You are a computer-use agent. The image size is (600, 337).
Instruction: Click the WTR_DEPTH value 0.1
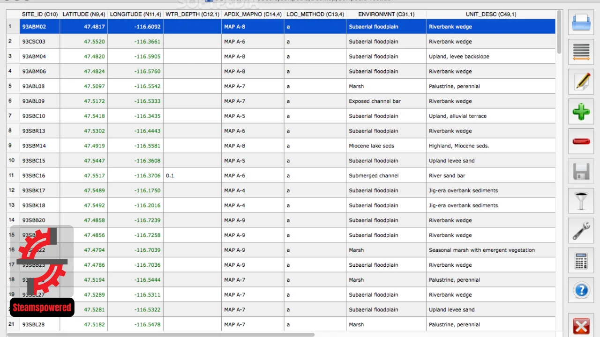(x=192, y=176)
